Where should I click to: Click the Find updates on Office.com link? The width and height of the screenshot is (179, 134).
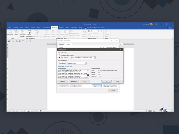[x=65, y=66]
